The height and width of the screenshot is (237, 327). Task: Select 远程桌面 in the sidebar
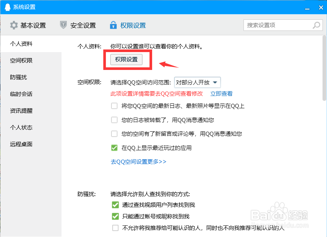tap(31, 144)
